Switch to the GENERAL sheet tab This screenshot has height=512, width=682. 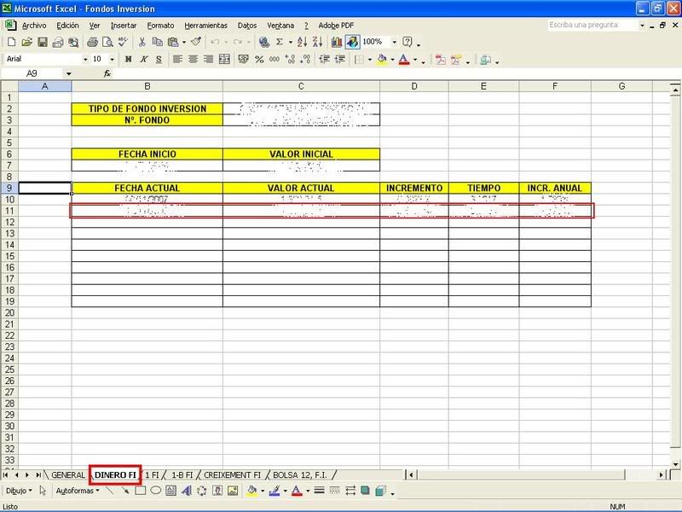(68, 475)
